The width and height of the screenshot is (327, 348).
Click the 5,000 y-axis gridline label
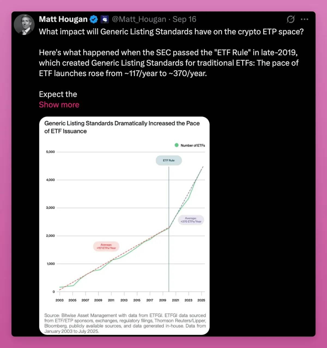tap(50, 152)
